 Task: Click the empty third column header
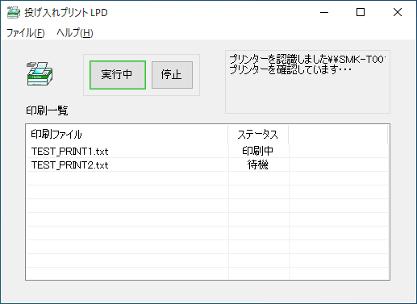(338, 135)
